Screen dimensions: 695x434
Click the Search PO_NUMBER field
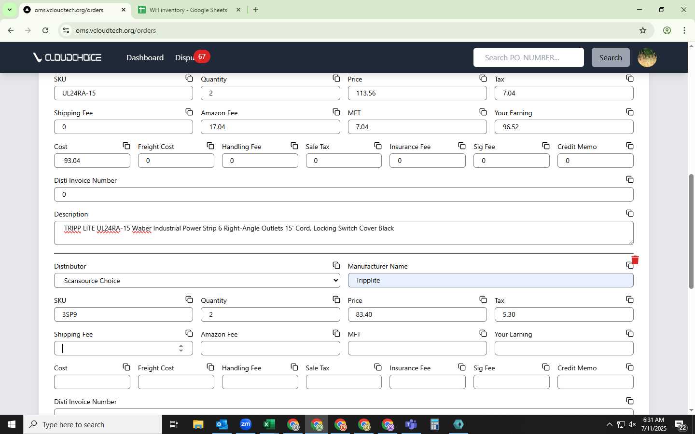(528, 57)
